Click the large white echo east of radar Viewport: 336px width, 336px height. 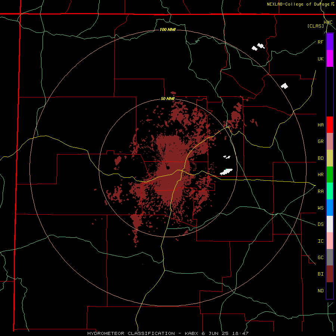226,172
